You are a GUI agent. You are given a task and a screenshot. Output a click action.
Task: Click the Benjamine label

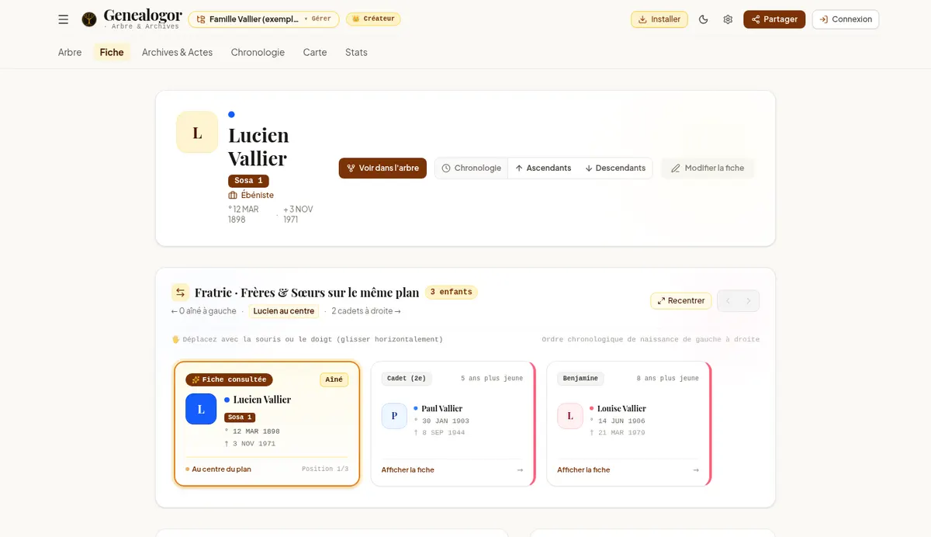point(580,379)
